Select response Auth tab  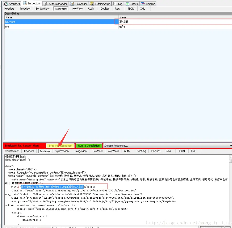click(x=127, y=151)
